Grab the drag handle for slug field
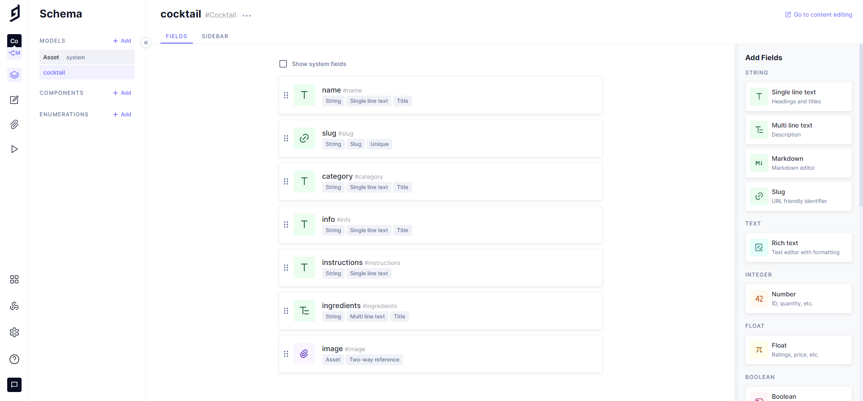 286,138
